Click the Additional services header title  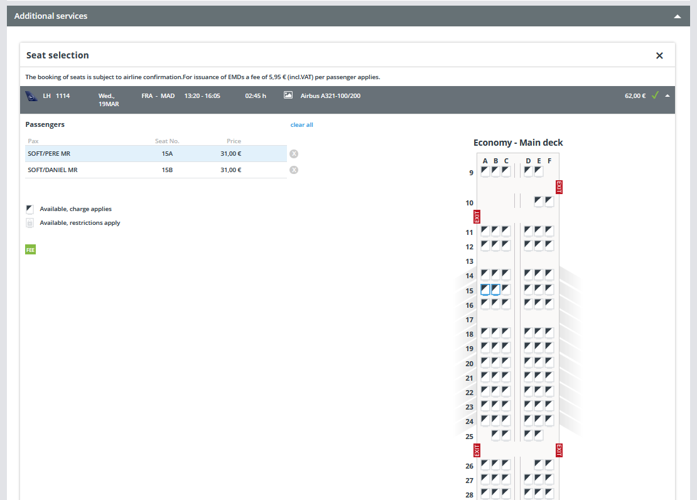[51, 16]
